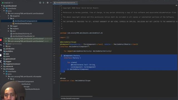Viewport: 178px width, 100px height.
Task: Open Project panel settings gear
Action: point(48,3)
